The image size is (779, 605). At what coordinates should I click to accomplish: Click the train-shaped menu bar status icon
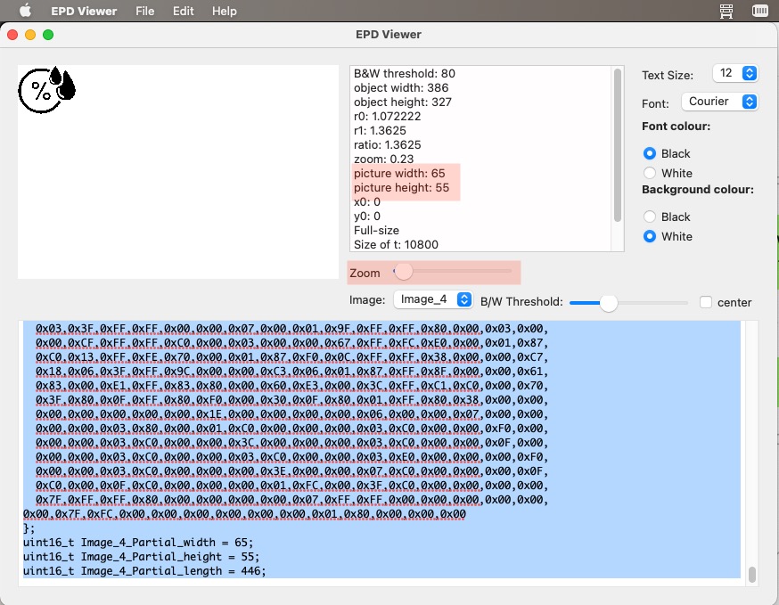tap(726, 11)
